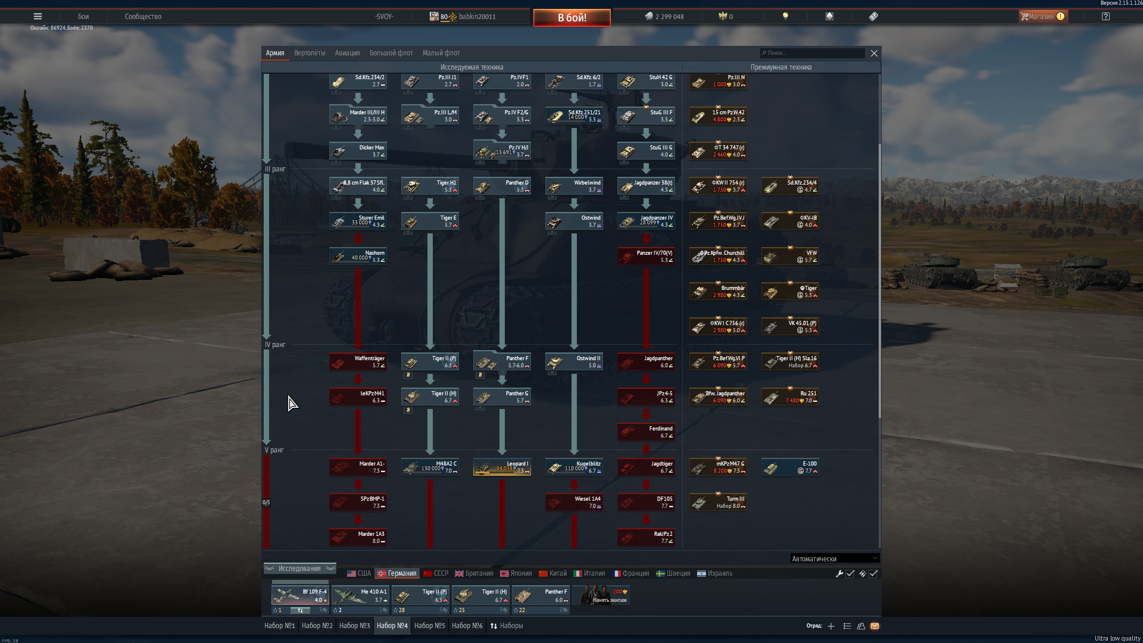This screenshot has width=1143, height=643.
Task: Click the wrench auto-repair icon
Action: pyautogui.click(x=839, y=574)
